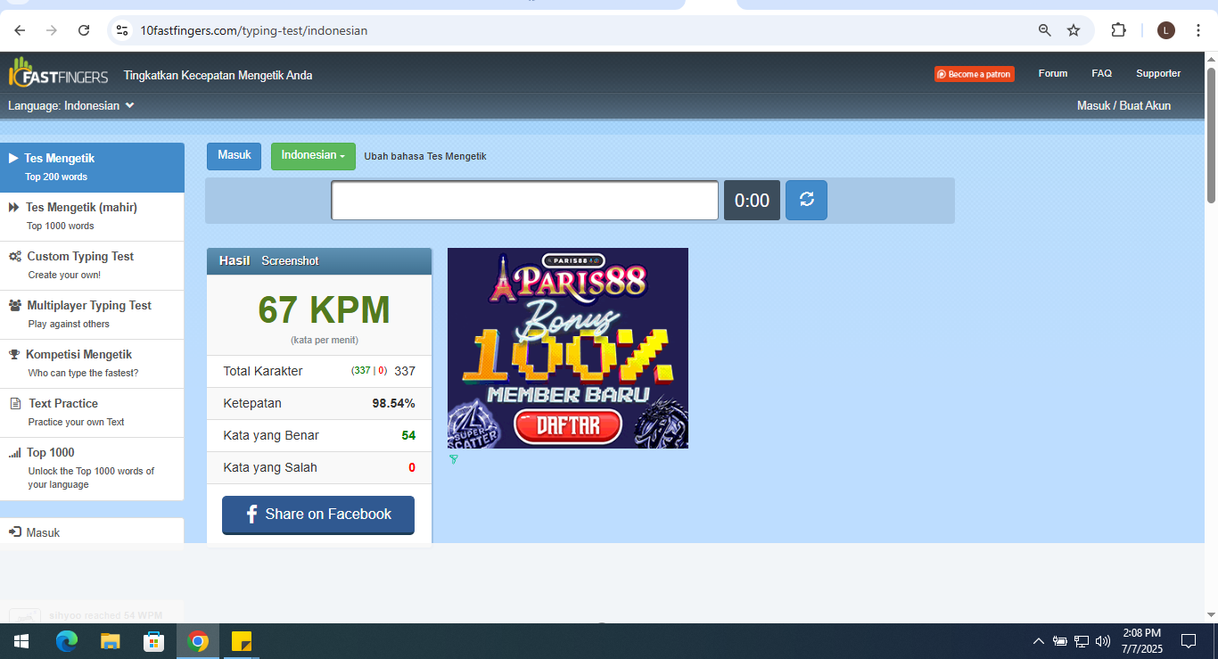Click the 10FastFingers logo
Viewport: 1218px width, 659px height.
[59, 73]
